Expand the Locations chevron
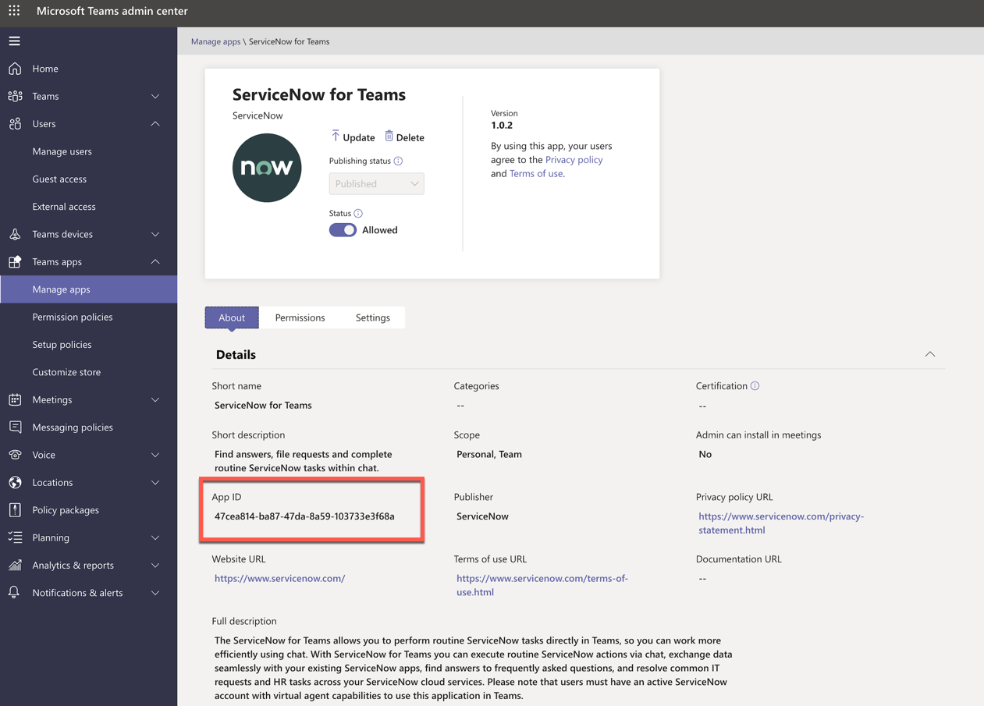Screen dimensions: 984x706 (155, 482)
